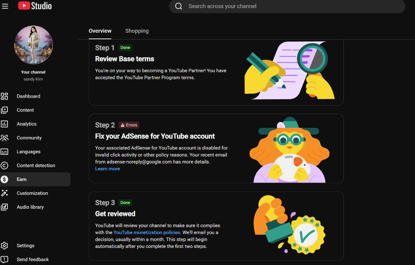Click the Languages subtitles icon
Image resolution: width=415 pixels, height=265 pixels.
[x=4, y=152]
